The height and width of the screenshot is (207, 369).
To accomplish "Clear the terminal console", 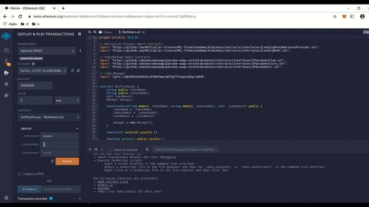I will click(96, 149).
